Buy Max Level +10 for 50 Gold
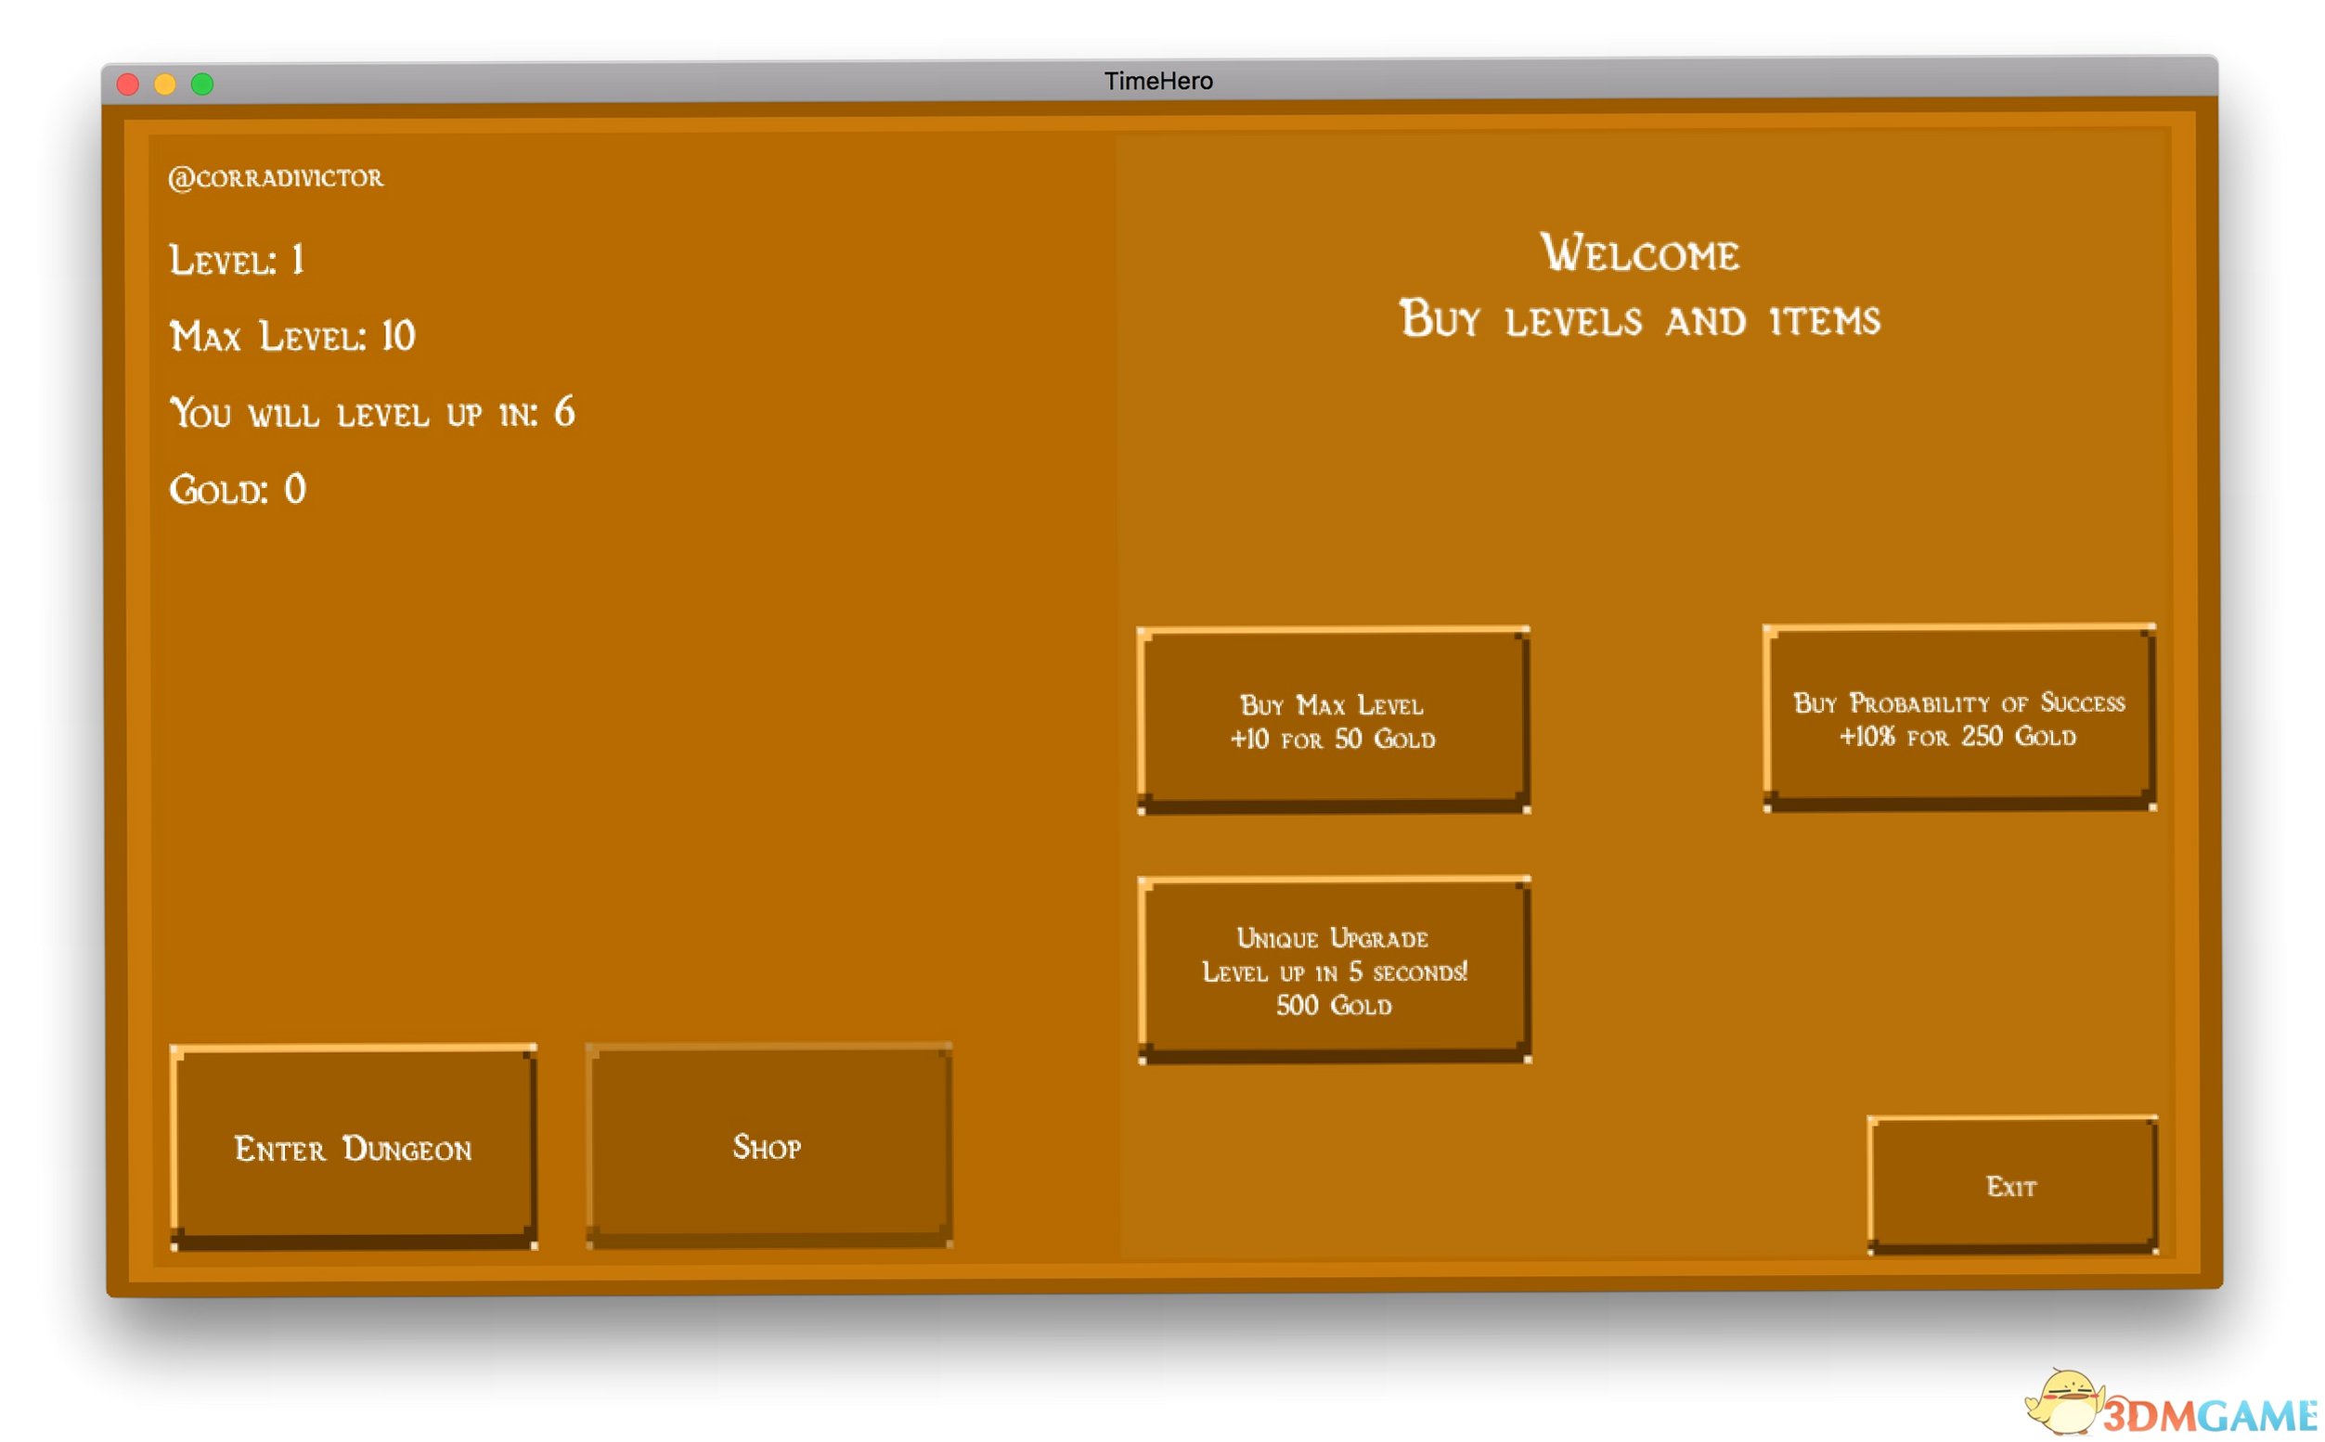The height and width of the screenshot is (1442, 2325). (1334, 720)
